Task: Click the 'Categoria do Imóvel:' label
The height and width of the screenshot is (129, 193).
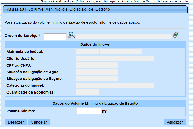Action: click(x=25, y=85)
